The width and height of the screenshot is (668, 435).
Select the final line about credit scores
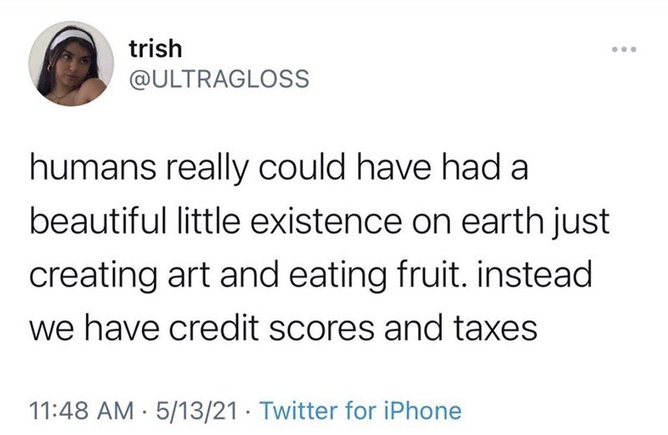pyautogui.click(x=283, y=329)
